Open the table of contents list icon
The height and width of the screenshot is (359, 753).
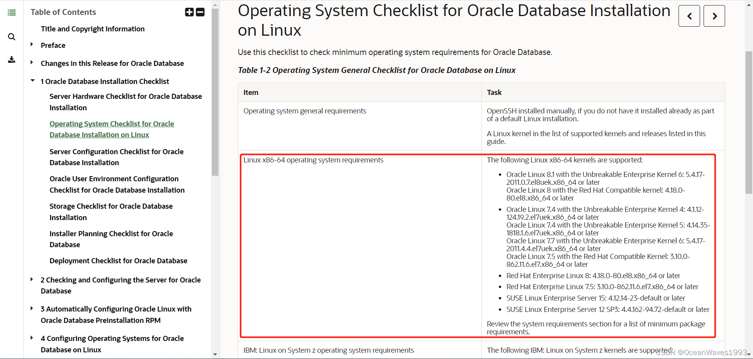point(12,13)
